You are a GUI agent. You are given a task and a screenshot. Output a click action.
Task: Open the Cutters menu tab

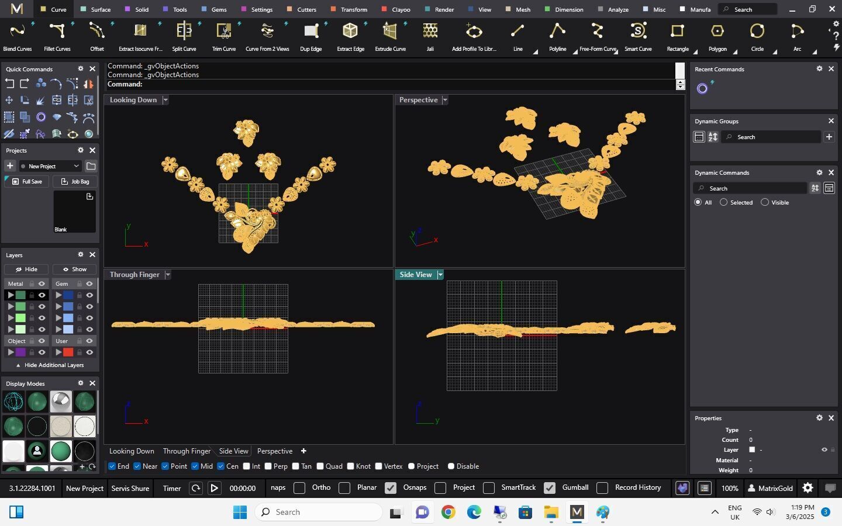(x=302, y=9)
